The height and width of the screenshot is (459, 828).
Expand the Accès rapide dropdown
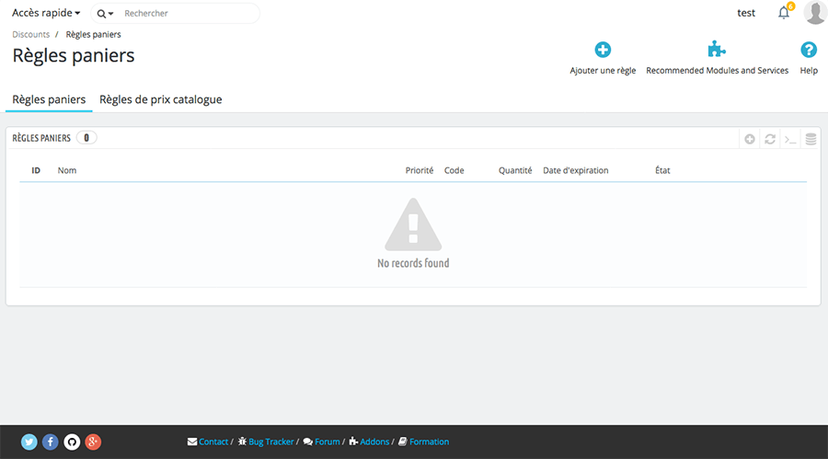tap(46, 14)
